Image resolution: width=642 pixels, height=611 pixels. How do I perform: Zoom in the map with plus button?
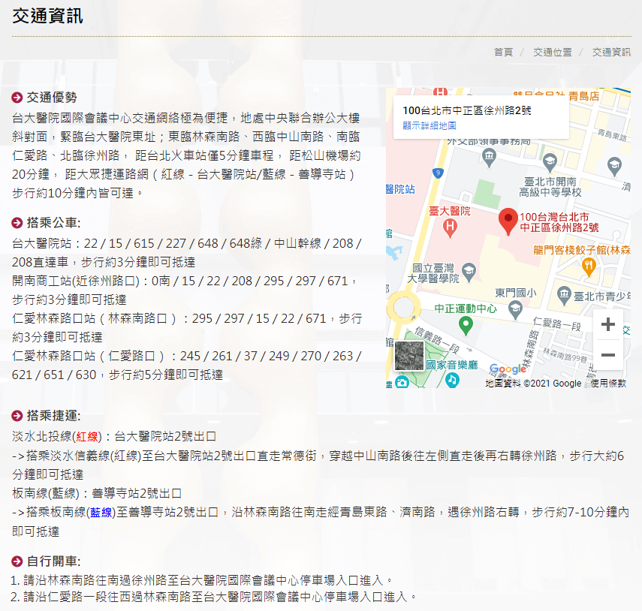point(608,325)
